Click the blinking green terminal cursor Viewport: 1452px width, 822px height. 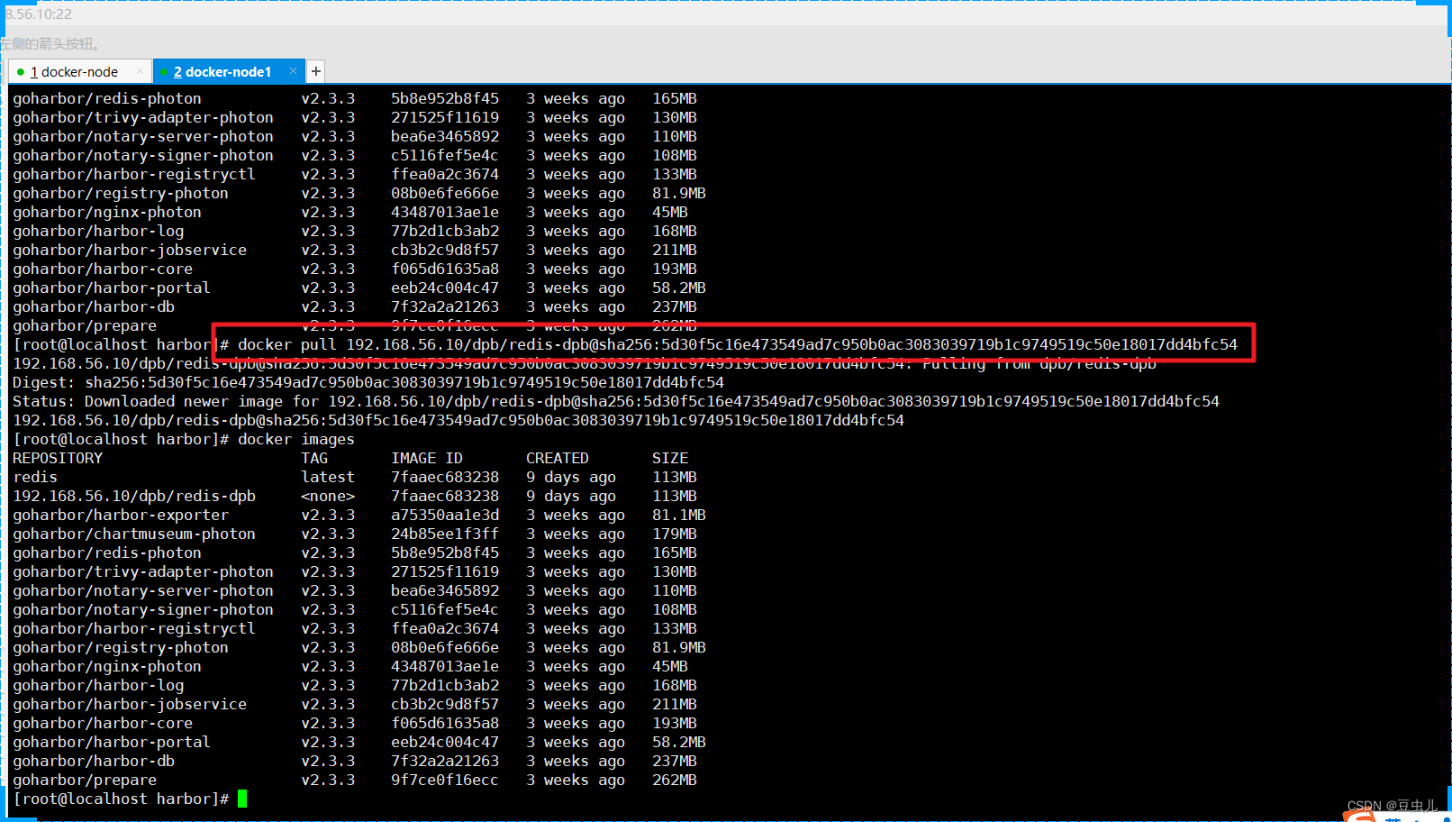241,799
